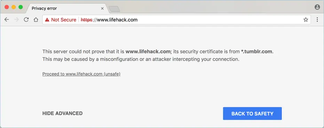This screenshot has width=324, height=128.
Task: Close the Privacy error tab
Action: 102,8
